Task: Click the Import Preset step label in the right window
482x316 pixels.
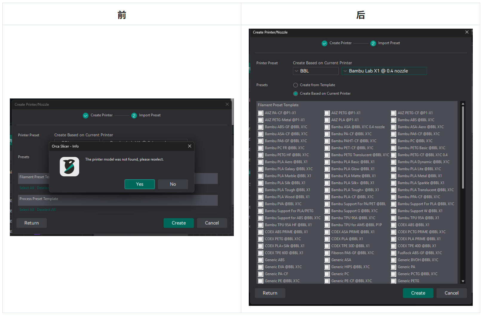Action: pos(389,43)
